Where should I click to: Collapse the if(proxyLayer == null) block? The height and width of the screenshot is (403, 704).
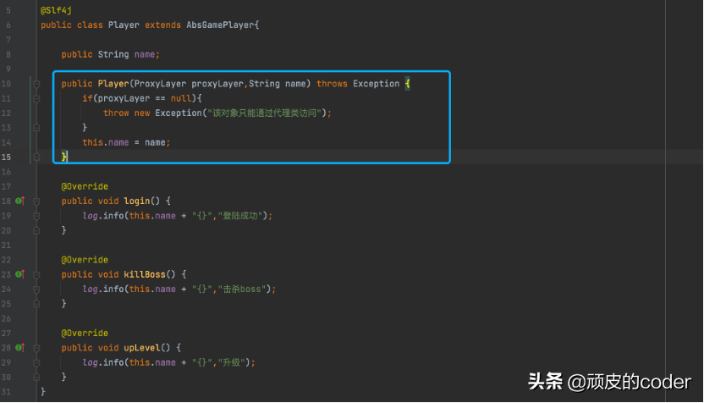[36, 98]
